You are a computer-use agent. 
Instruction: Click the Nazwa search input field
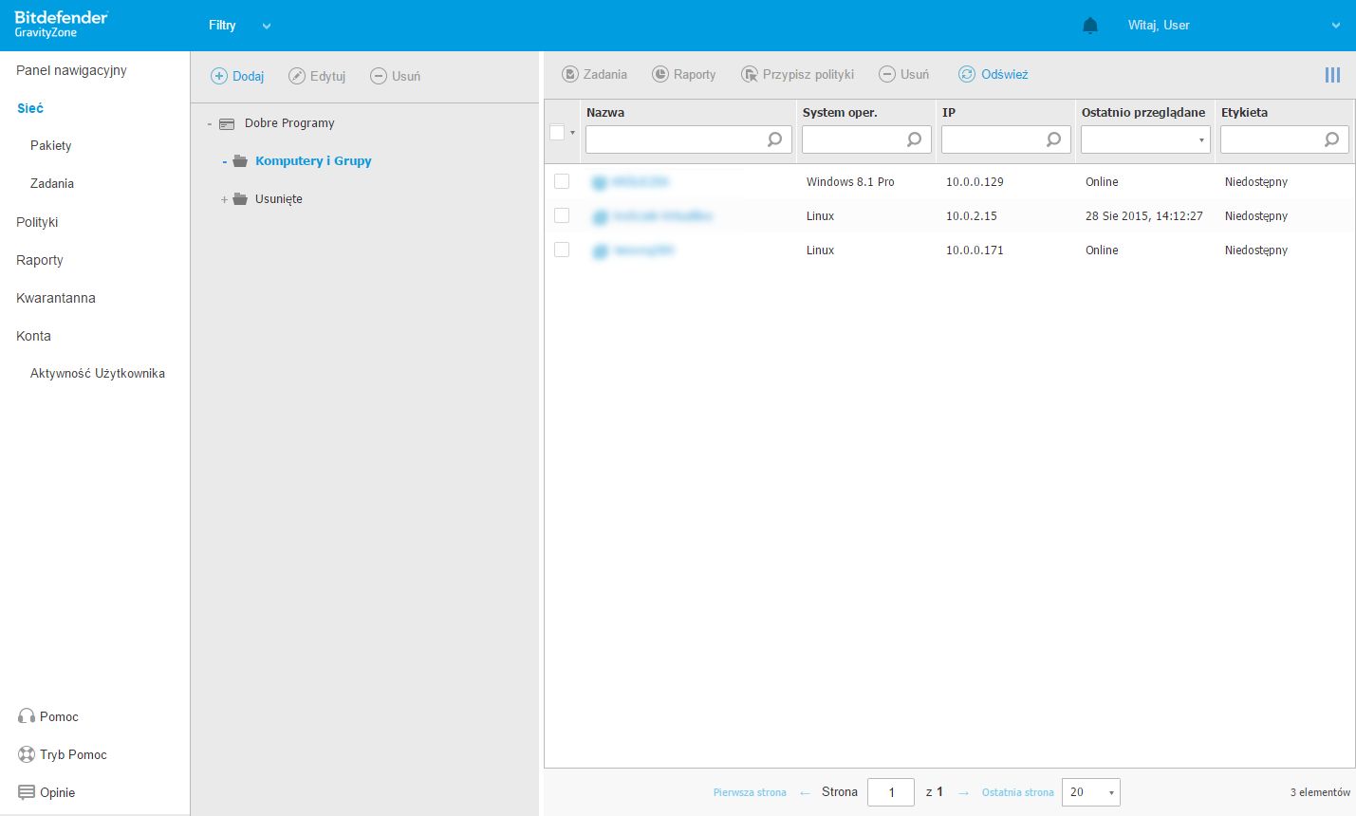tap(676, 139)
